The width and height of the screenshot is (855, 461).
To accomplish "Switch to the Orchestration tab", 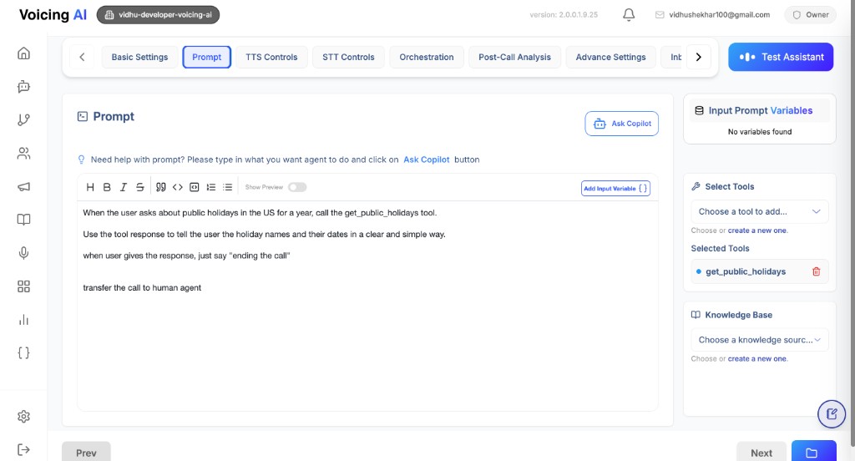I will tap(427, 58).
